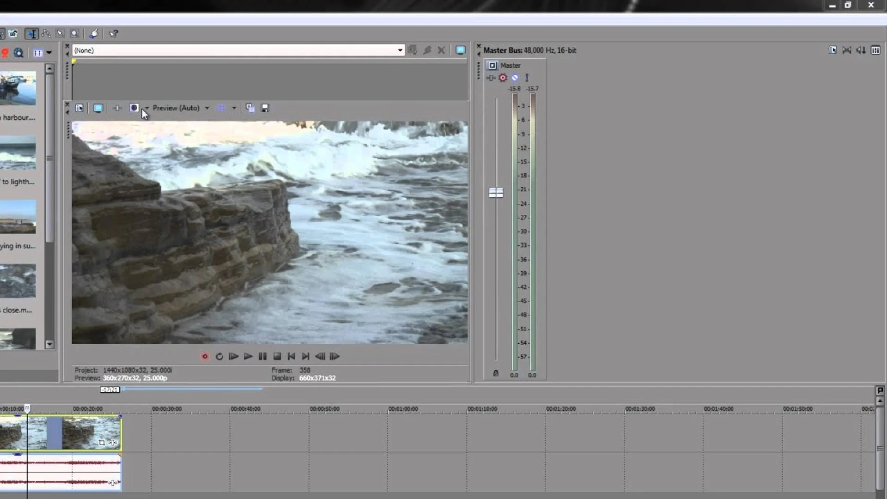Select the Zoom Edit tool
887x499 pixels.
(x=74, y=33)
